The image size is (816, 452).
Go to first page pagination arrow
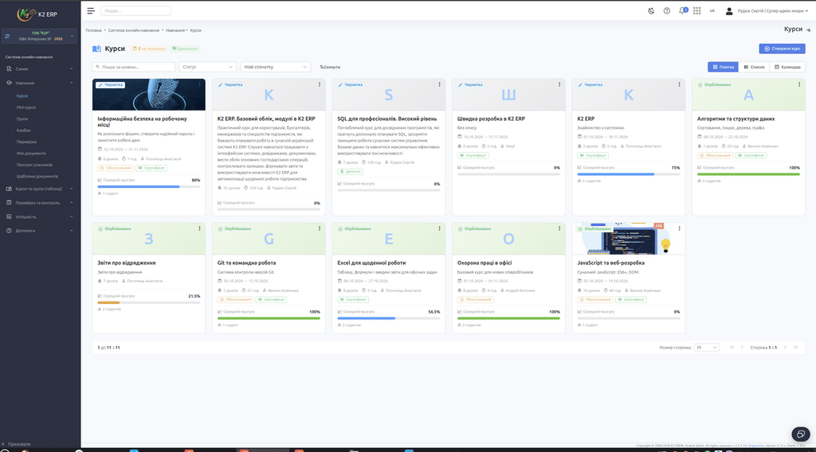point(732,348)
